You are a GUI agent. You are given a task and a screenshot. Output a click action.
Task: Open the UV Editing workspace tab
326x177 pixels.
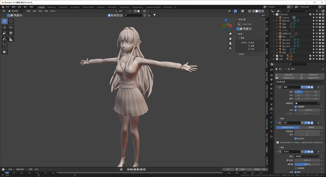pos(75,7)
